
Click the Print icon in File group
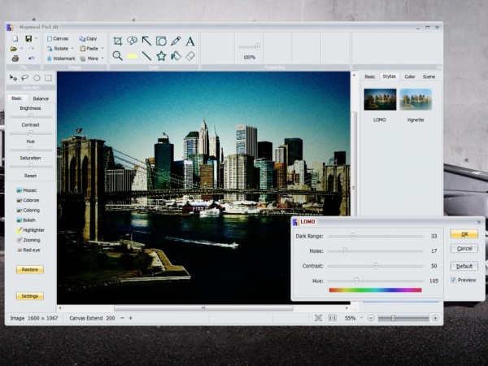point(15,59)
